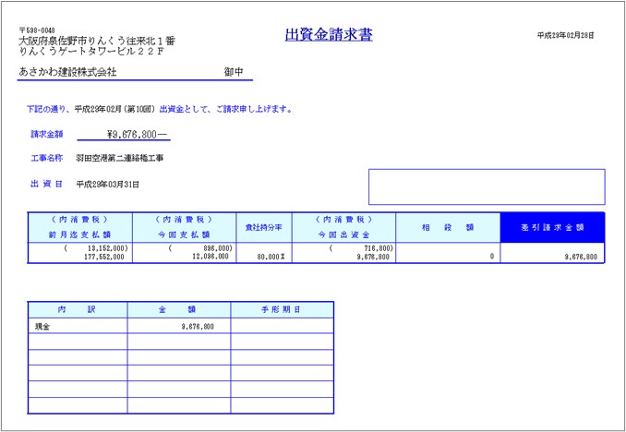626x432 pixels.
Task: Select the 177,552,000 previous payment value
Action: (x=108, y=258)
